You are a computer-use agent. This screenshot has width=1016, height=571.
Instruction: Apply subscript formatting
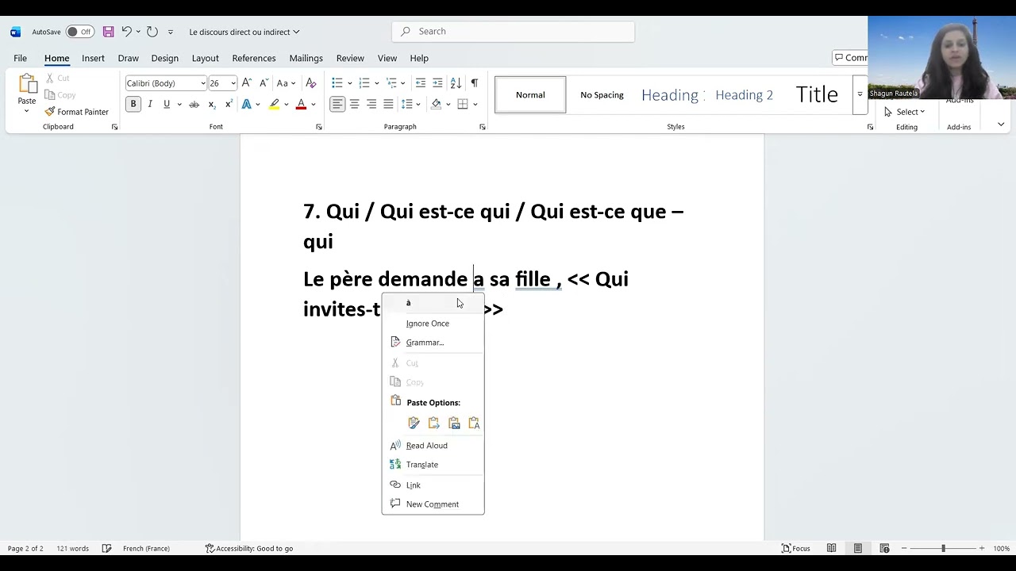(212, 104)
